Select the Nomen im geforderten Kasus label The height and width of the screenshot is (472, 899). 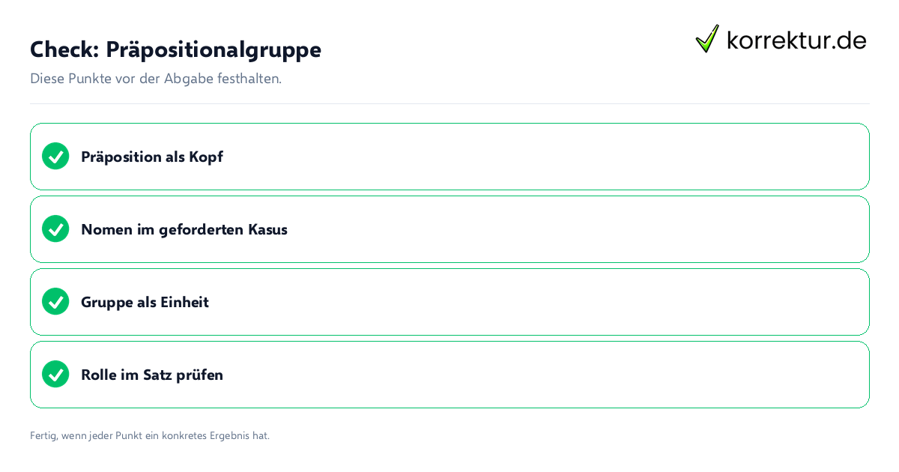point(184,229)
